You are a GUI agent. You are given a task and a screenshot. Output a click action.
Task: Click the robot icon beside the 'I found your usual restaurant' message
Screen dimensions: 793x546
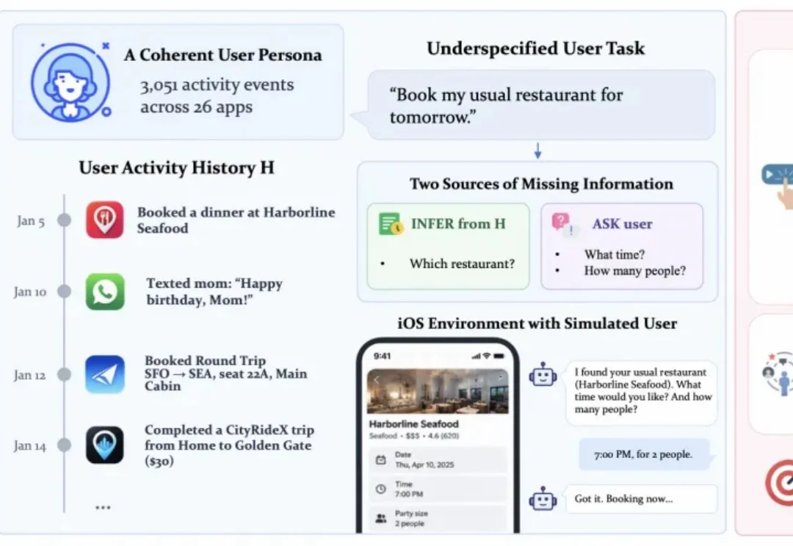(x=543, y=375)
